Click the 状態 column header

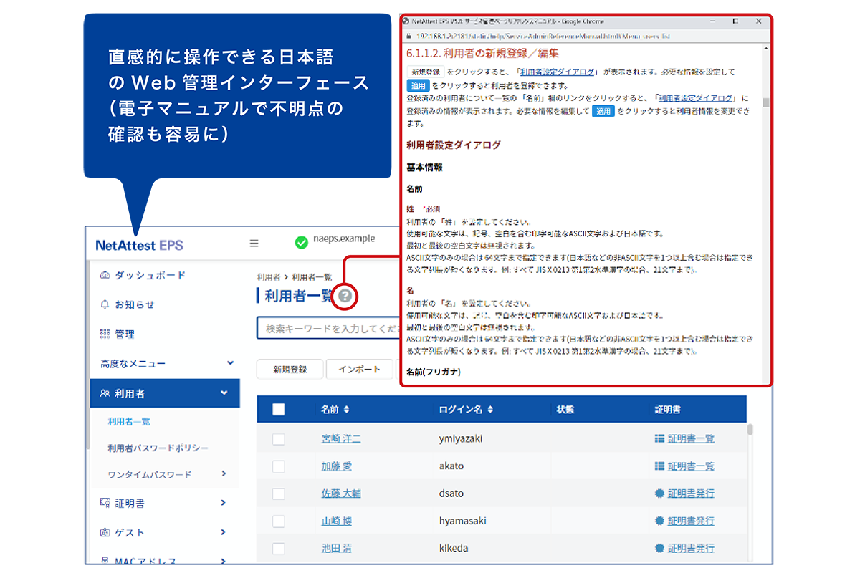[565, 410]
